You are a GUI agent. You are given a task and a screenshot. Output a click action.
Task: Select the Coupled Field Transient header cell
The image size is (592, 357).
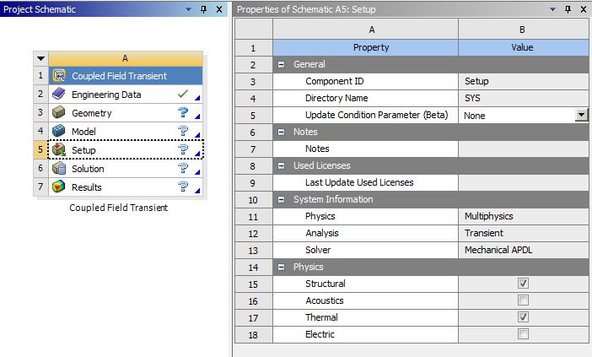click(x=126, y=76)
